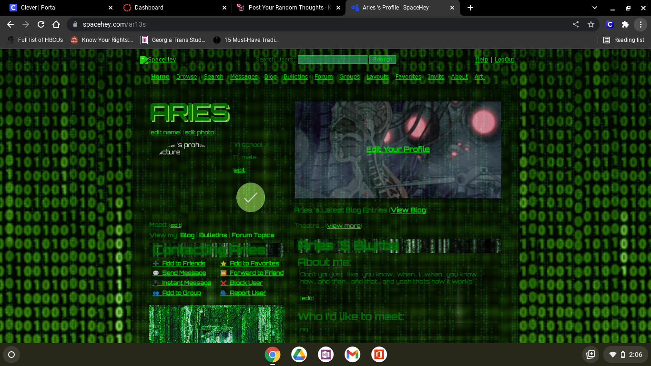Go to the Bulletins page
The image size is (651, 366).
click(x=295, y=77)
